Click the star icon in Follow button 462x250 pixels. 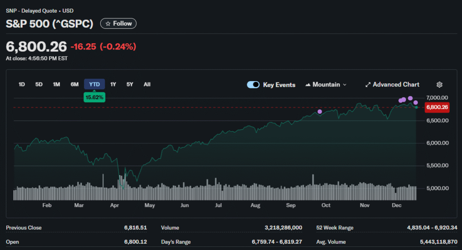[x=108, y=23]
